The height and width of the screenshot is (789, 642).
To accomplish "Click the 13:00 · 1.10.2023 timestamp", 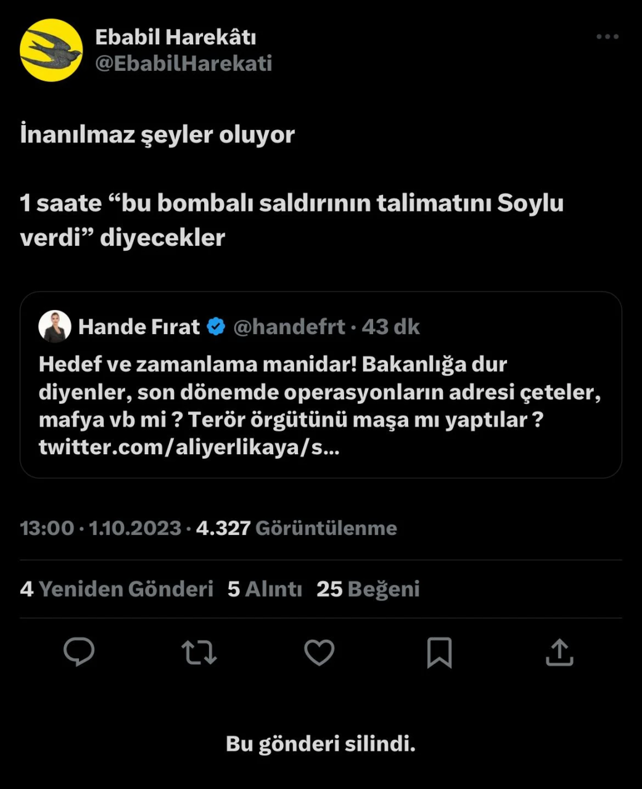I will [101, 528].
